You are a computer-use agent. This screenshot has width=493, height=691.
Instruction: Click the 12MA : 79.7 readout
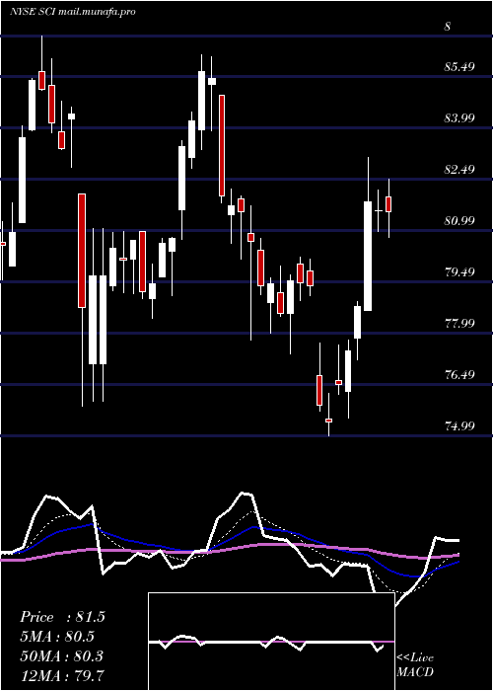click(x=62, y=675)
